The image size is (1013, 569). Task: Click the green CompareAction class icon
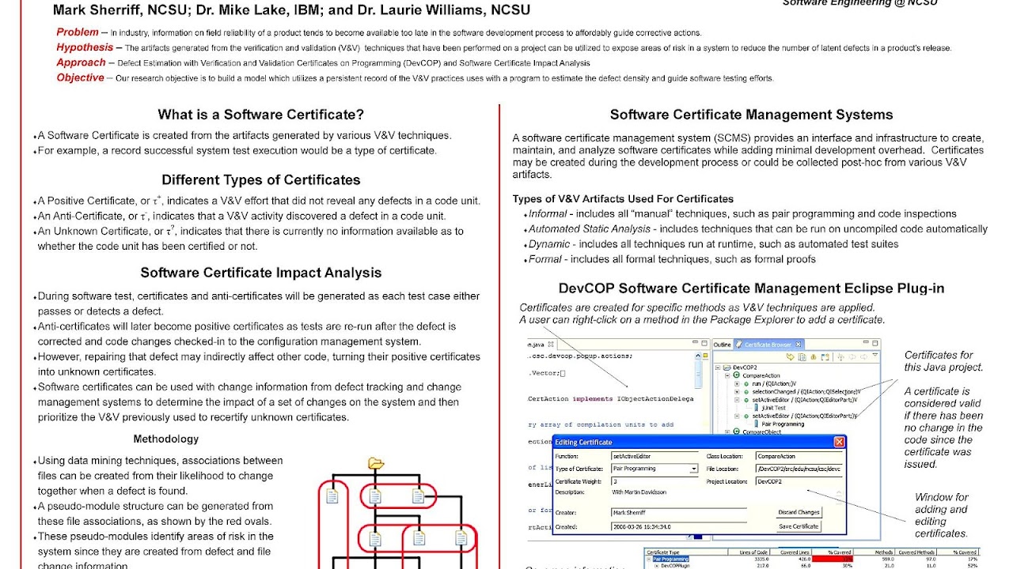tap(736, 375)
